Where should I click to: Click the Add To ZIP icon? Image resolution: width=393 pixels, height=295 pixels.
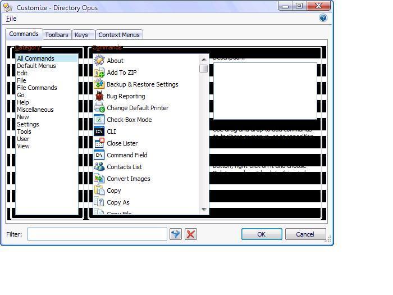click(x=99, y=72)
